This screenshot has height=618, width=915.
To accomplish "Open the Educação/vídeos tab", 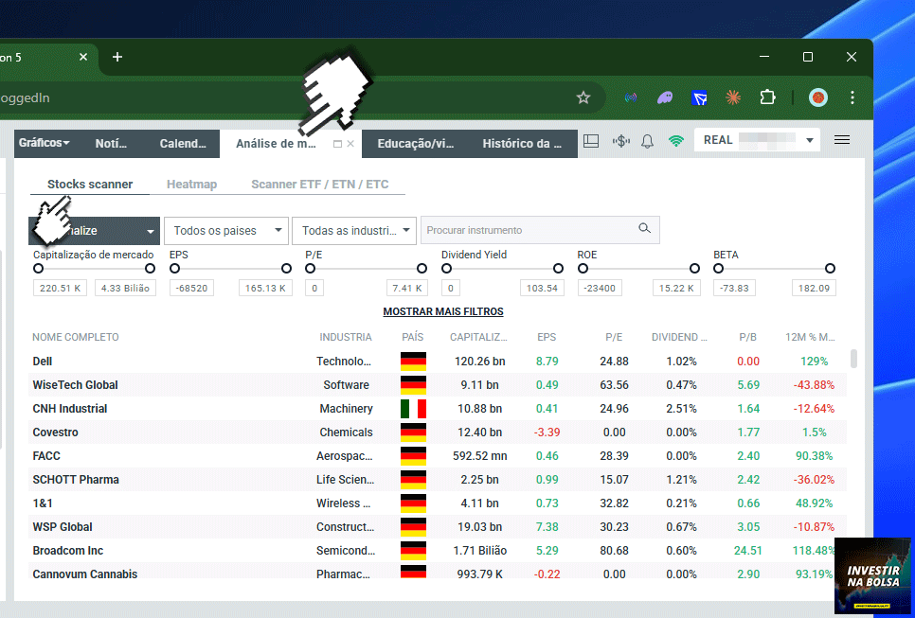I will click(416, 144).
